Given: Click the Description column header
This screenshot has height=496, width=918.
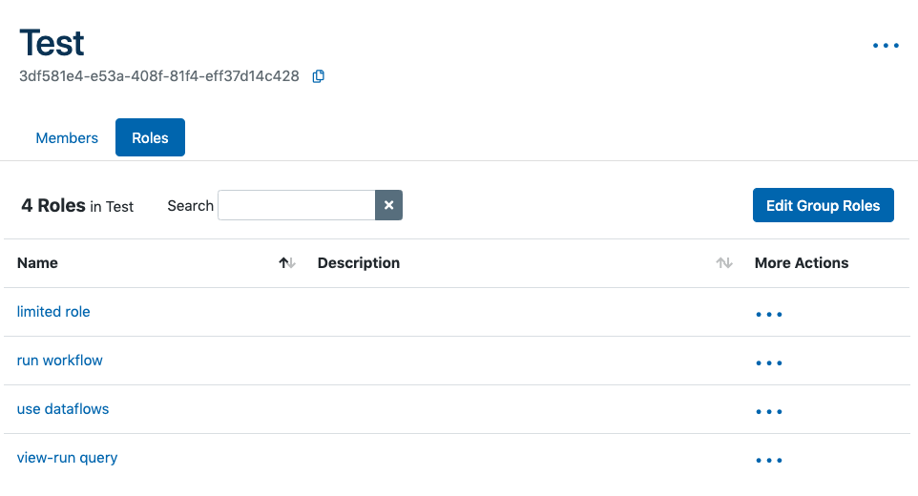Looking at the screenshot, I should [359, 263].
